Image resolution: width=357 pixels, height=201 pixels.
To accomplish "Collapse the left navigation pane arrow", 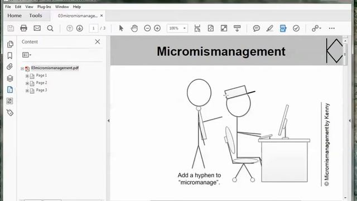I will coord(108,121).
